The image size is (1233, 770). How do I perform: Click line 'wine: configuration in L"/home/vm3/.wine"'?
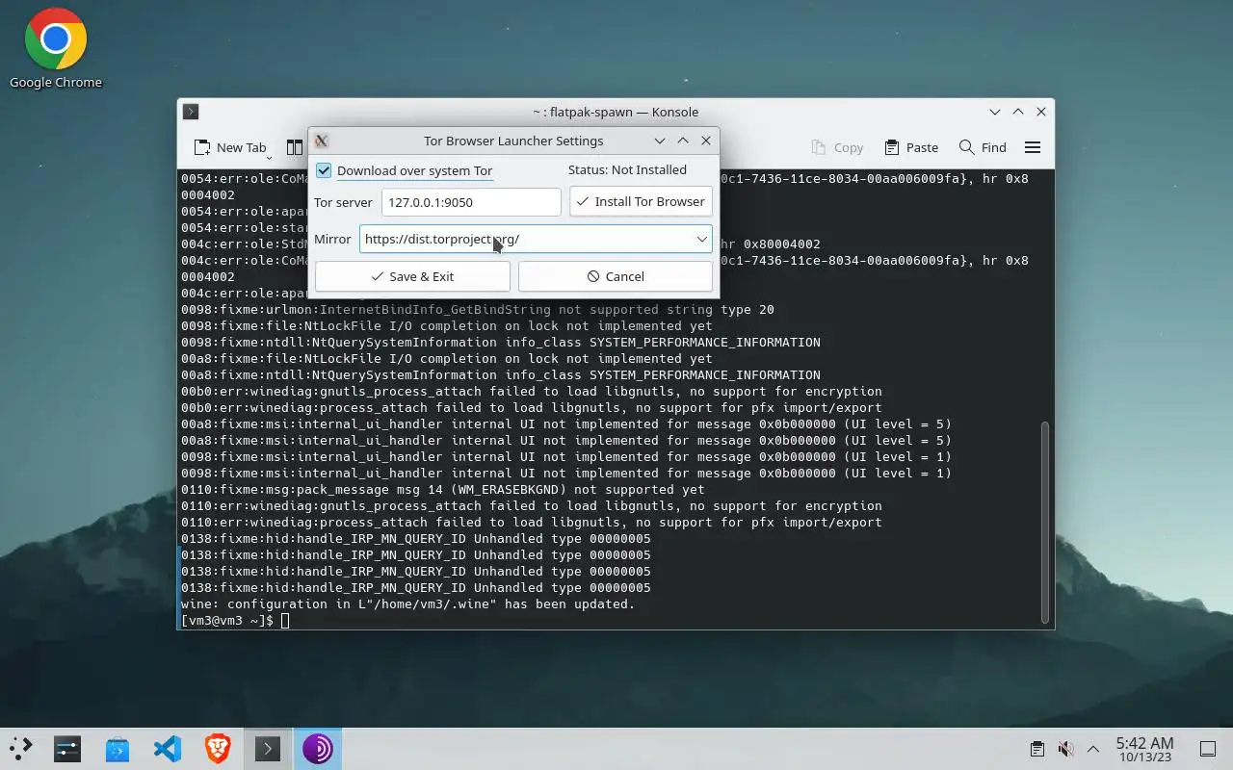[x=408, y=604]
